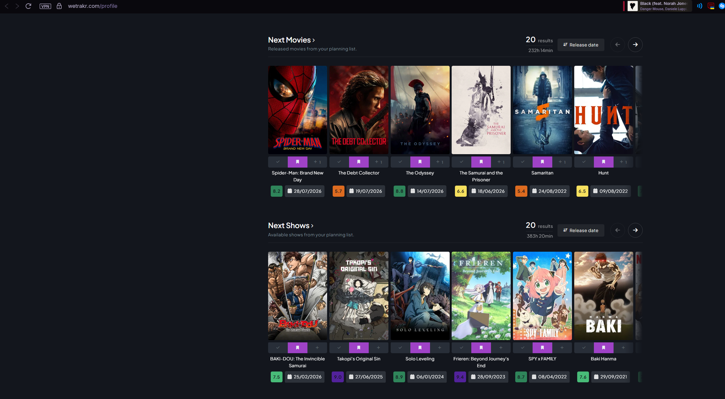Mark Takopi's Original Sin as watched
The height and width of the screenshot is (399, 725).
click(x=339, y=348)
